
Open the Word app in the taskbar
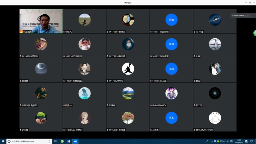[x=68, y=141]
